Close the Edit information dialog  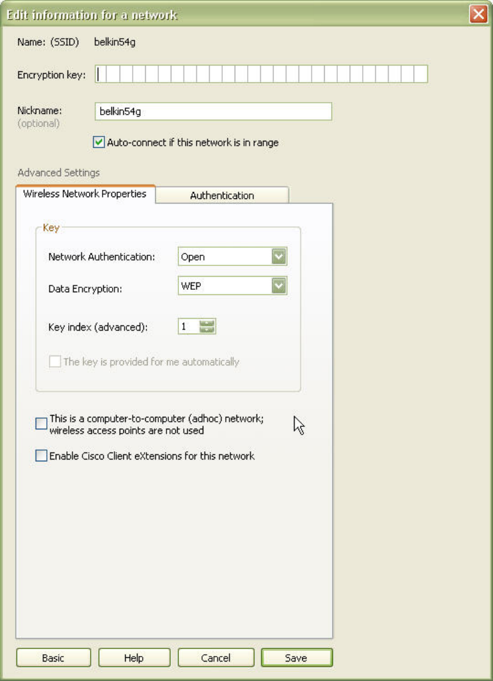(478, 14)
